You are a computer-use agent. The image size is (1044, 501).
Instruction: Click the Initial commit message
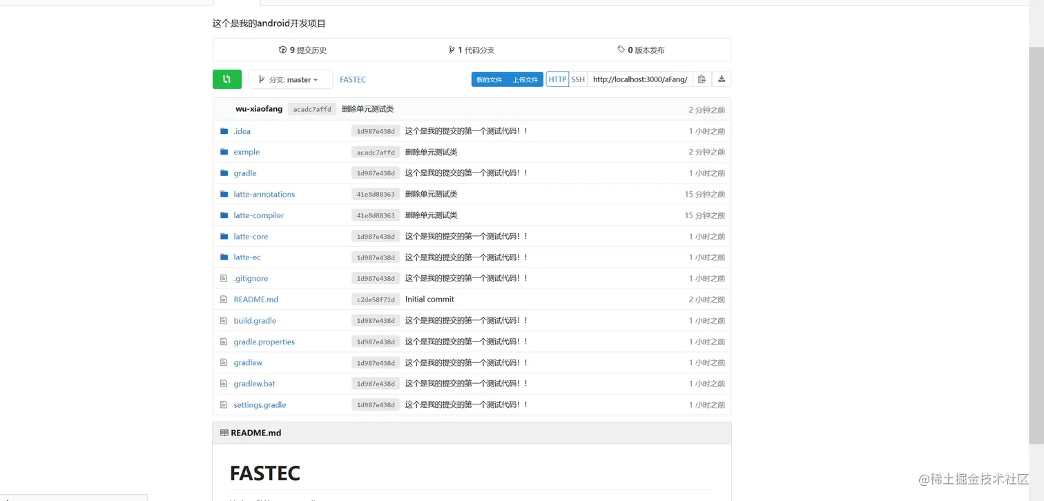(429, 299)
